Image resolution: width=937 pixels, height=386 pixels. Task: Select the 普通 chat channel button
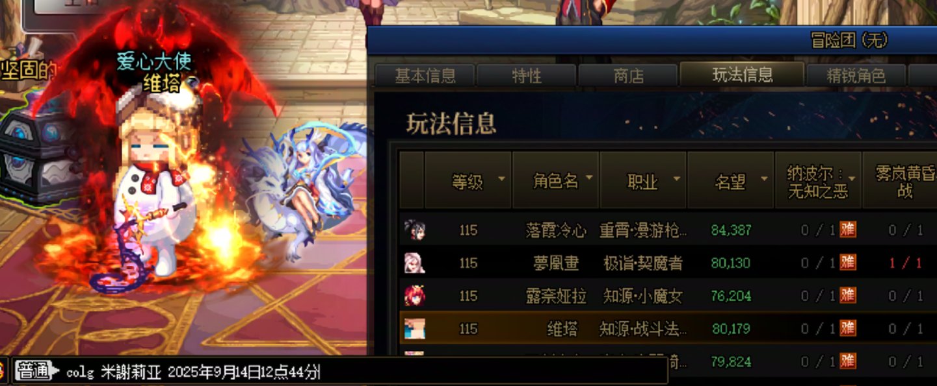point(33,370)
